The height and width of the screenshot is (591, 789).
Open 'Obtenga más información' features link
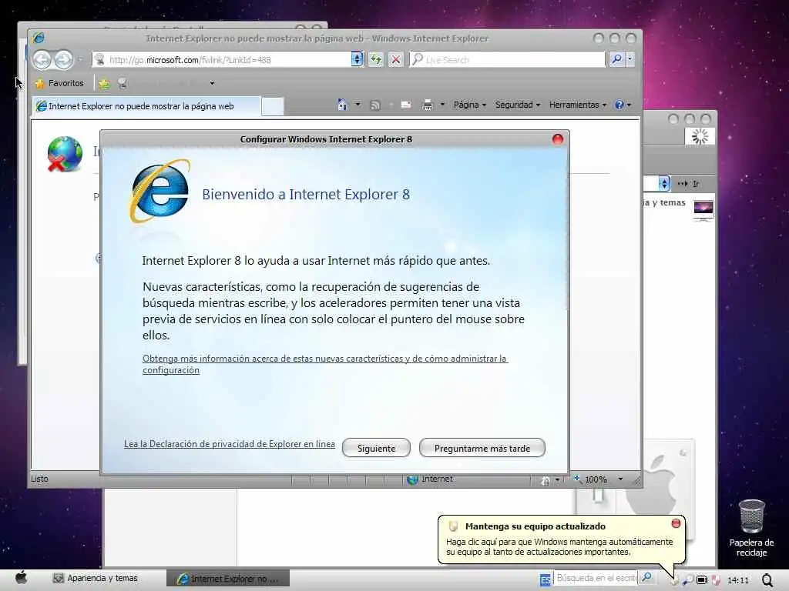click(325, 364)
